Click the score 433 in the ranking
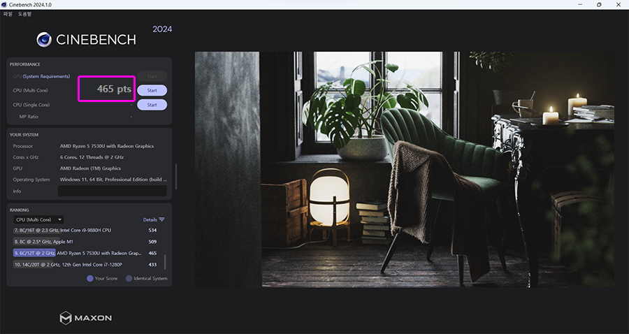The width and height of the screenshot is (629, 334). 152,265
